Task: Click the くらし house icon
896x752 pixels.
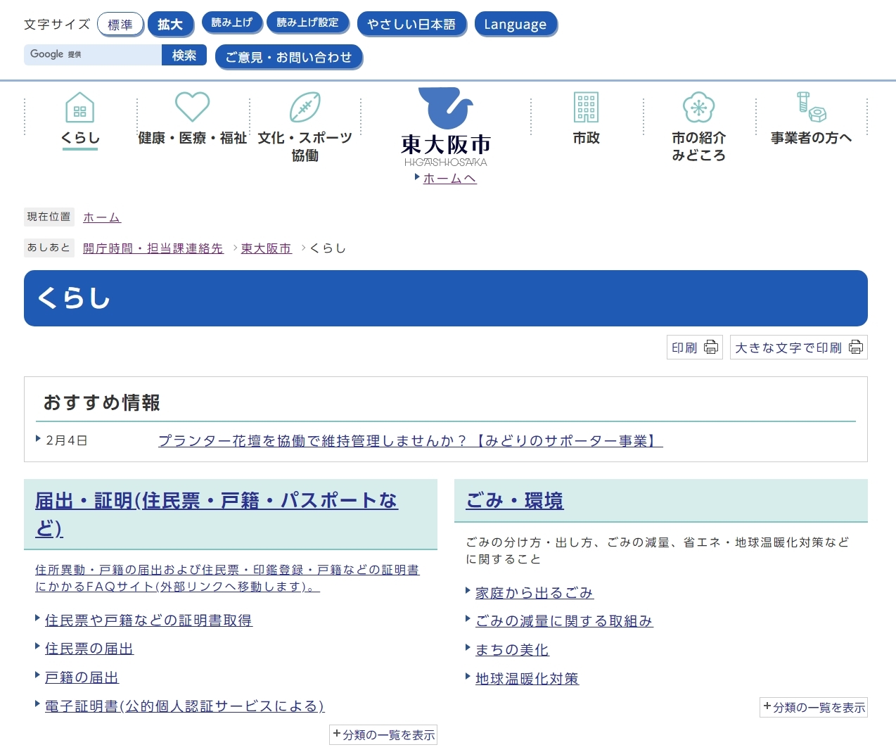Action: point(79,108)
